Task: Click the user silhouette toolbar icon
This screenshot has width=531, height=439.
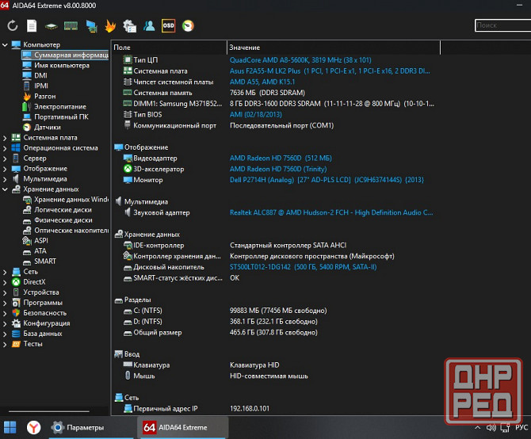Action: coord(149,26)
